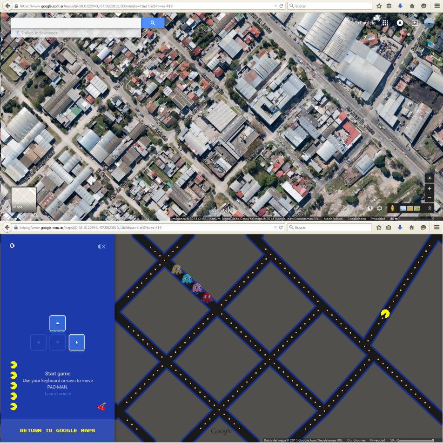Click the Pac-Man down arrow button

[x=58, y=342]
